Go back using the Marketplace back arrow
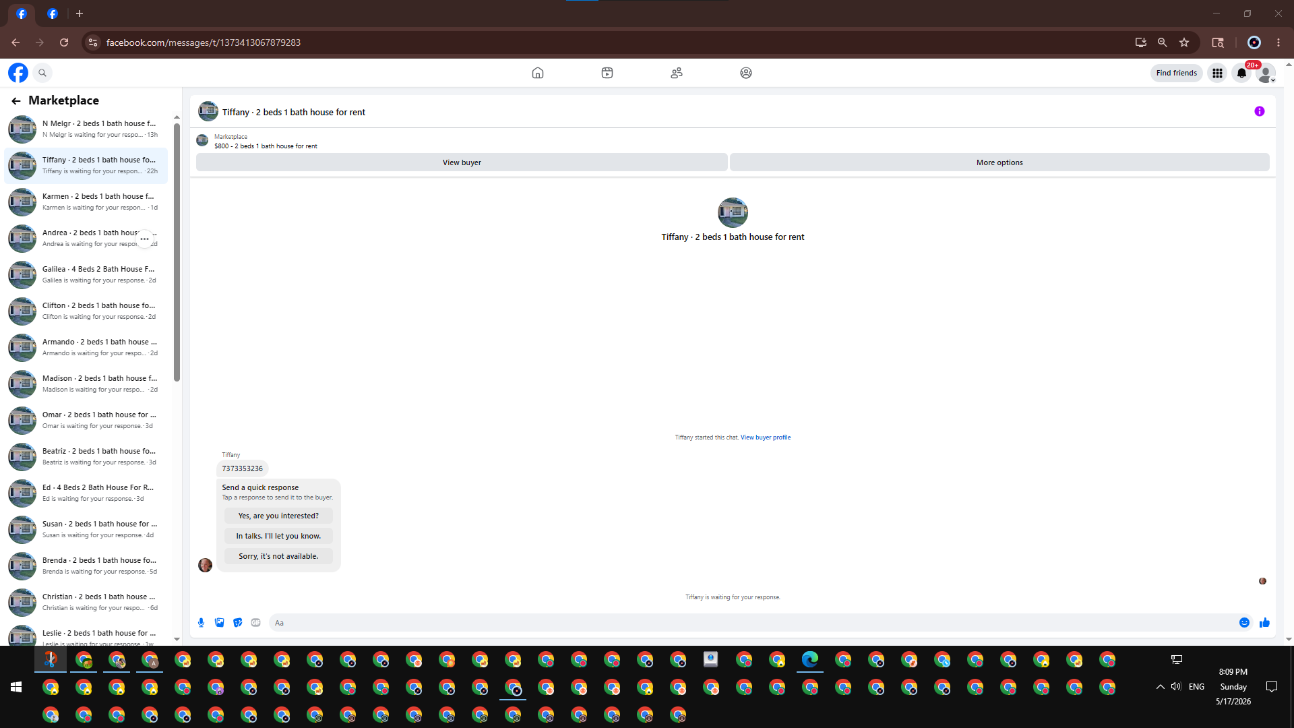1294x728 pixels. tap(16, 100)
